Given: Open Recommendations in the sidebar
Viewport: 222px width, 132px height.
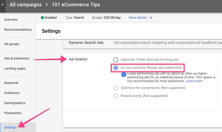Looking at the screenshot, I should tap(18, 30).
